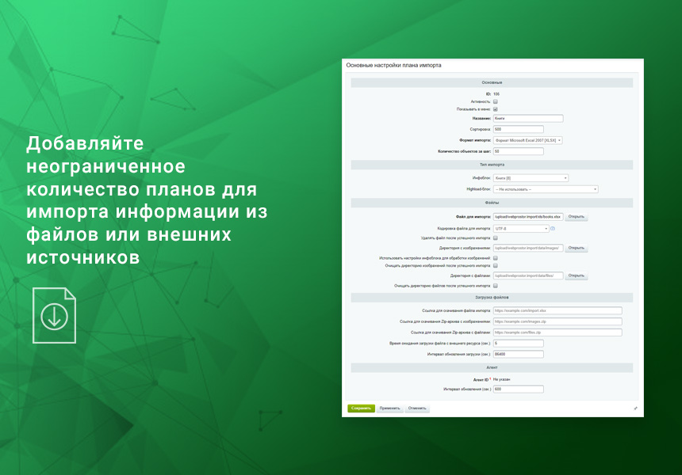Open the Формат импорта dropdown

(527, 140)
